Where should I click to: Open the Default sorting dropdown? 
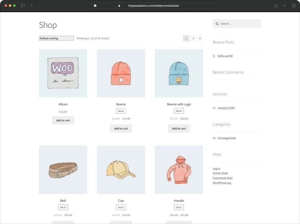click(x=56, y=38)
